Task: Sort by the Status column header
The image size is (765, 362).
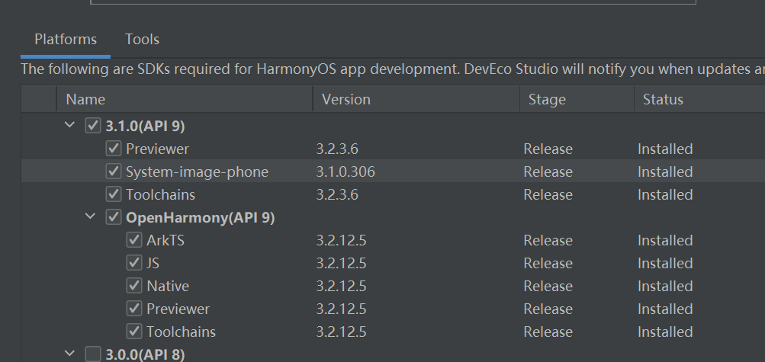Action: click(699, 99)
